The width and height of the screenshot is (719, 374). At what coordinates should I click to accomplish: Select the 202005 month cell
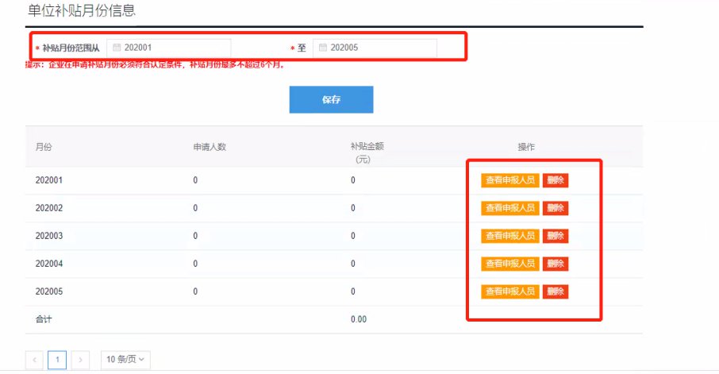[x=49, y=291]
